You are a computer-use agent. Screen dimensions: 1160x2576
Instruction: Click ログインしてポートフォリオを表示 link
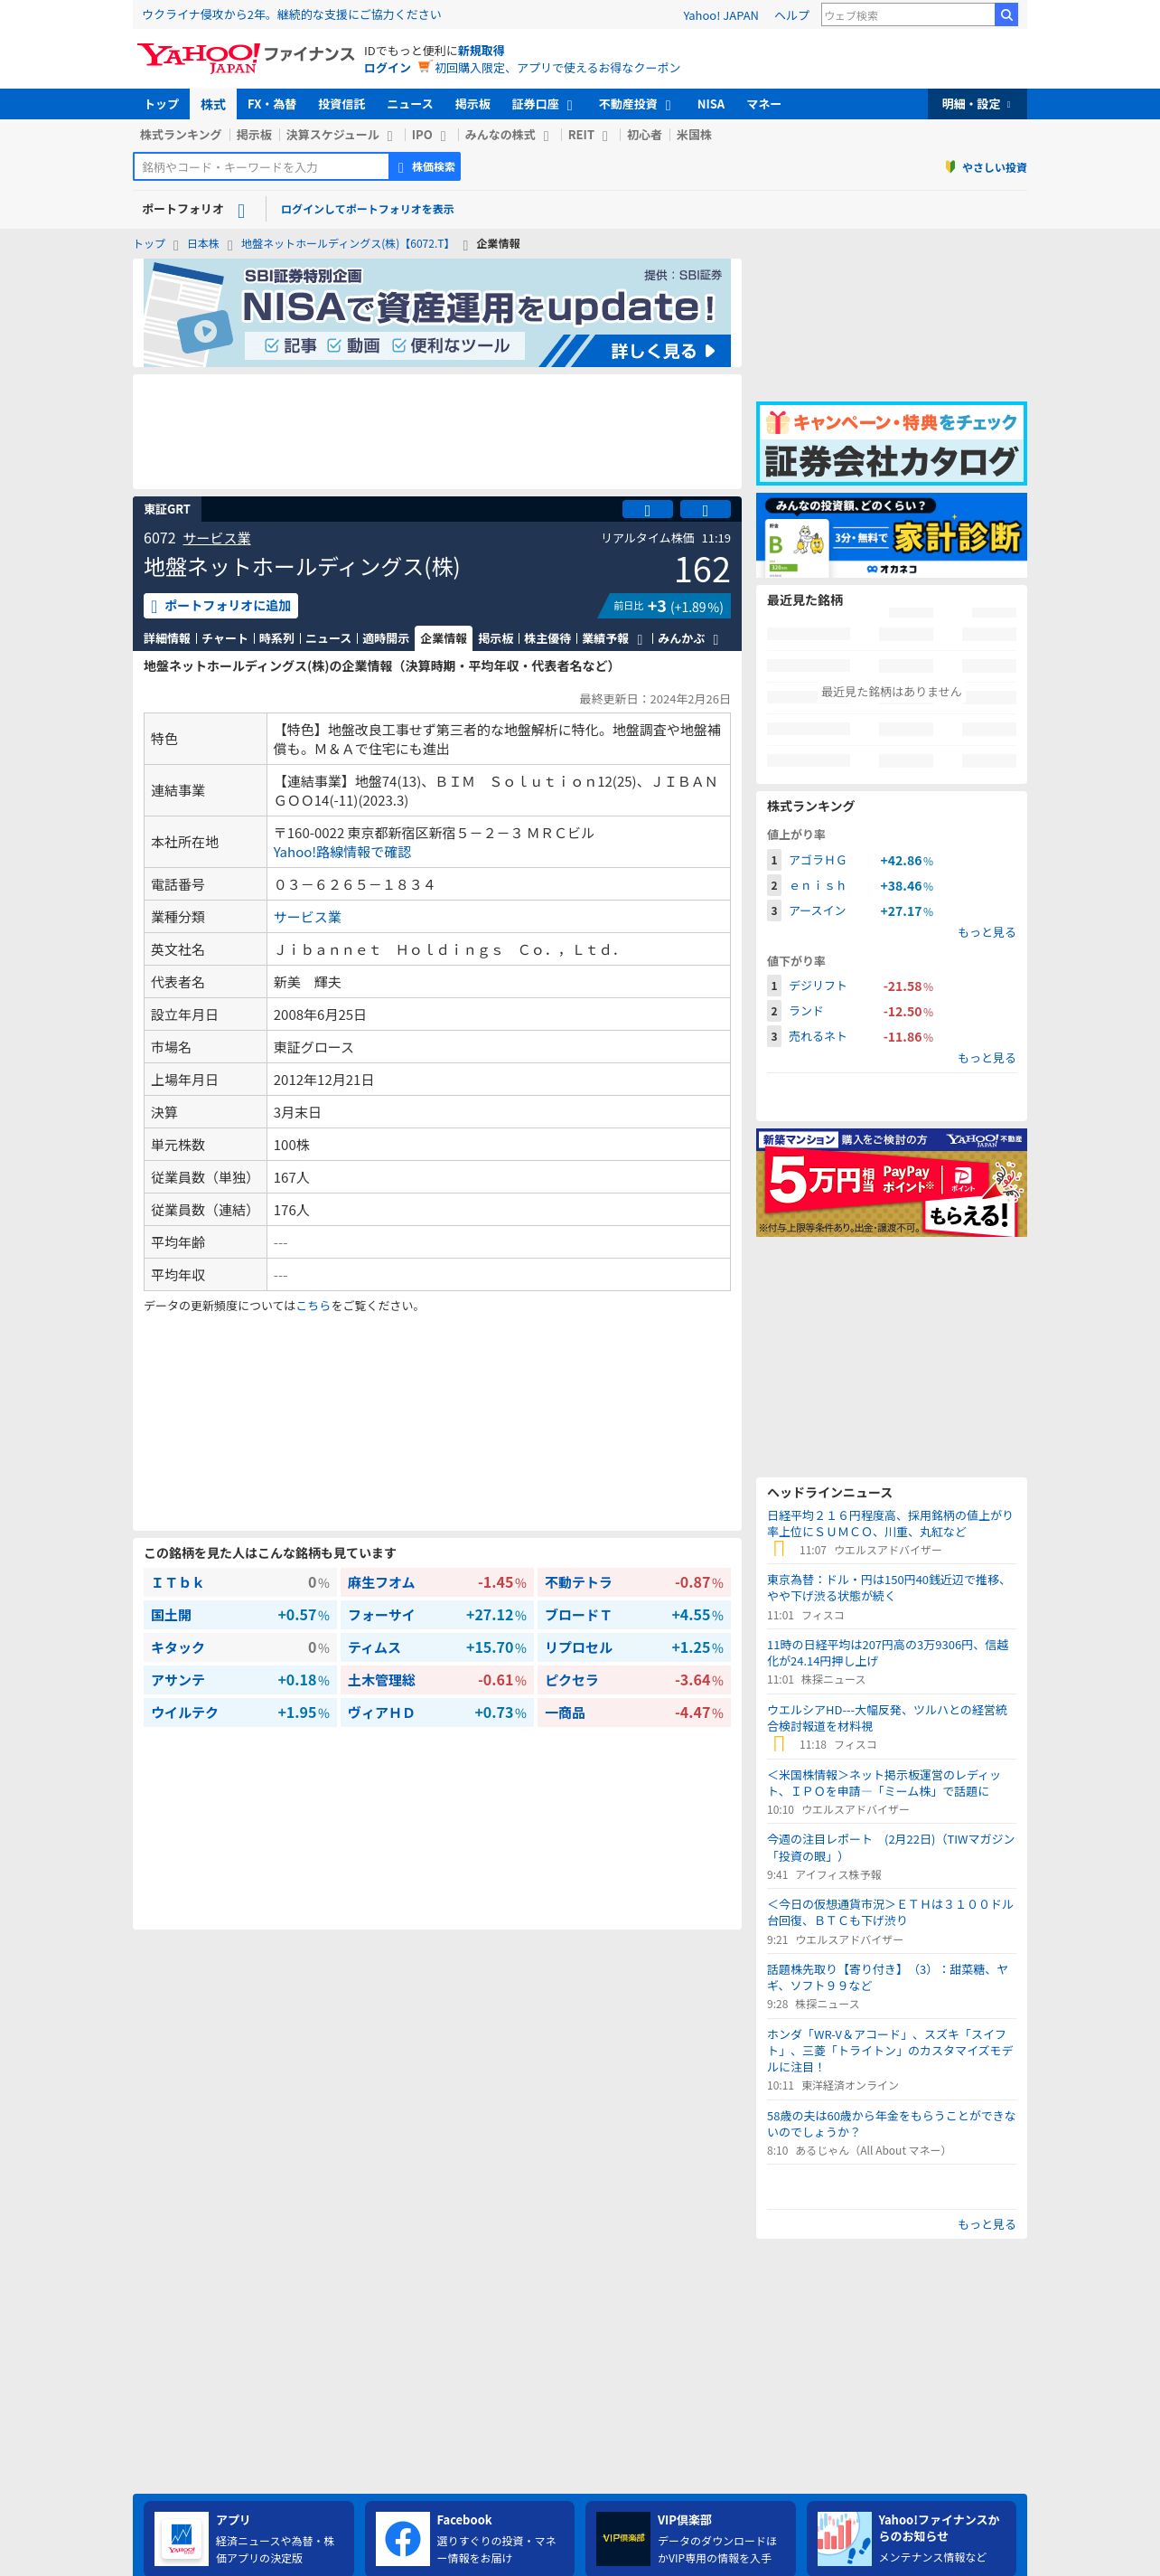coord(367,209)
